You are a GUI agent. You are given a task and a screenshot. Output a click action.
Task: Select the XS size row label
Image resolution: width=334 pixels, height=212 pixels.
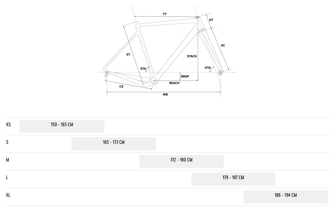coord(8,125)
